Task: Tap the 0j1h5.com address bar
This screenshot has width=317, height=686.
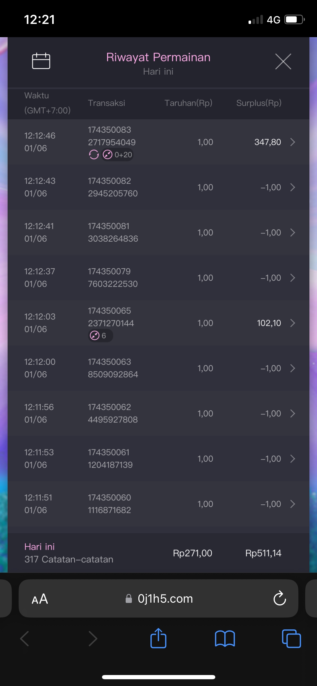Action: click(x=165, y=599)
